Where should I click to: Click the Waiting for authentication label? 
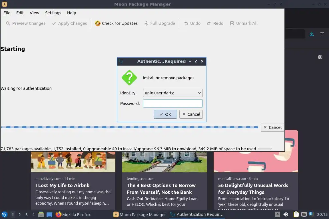coord(26,88)
